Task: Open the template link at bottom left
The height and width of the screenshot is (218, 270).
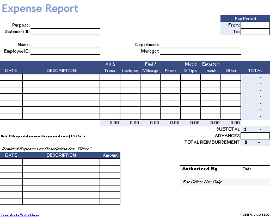Action: (20, 215)
